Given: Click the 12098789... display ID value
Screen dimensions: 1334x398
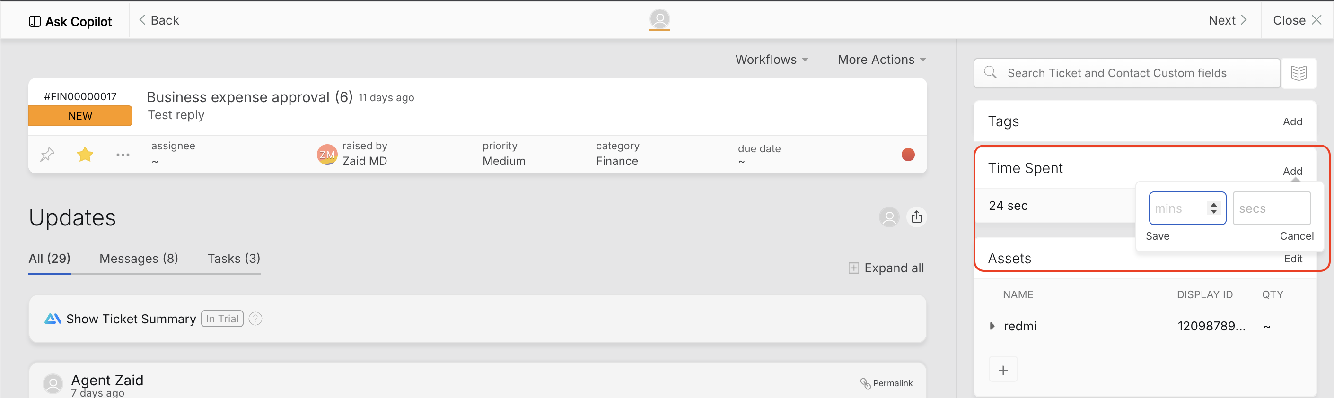Looking at the screenshot, I should point(1211,326).
